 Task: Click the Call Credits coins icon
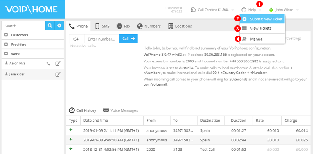(x=193, y=10)
